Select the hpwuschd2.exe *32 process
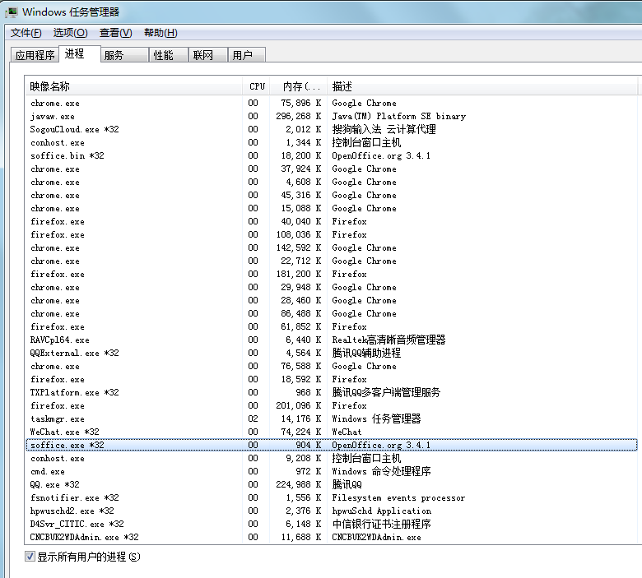The height and width of the screenshot is (578, 642). 332,511
